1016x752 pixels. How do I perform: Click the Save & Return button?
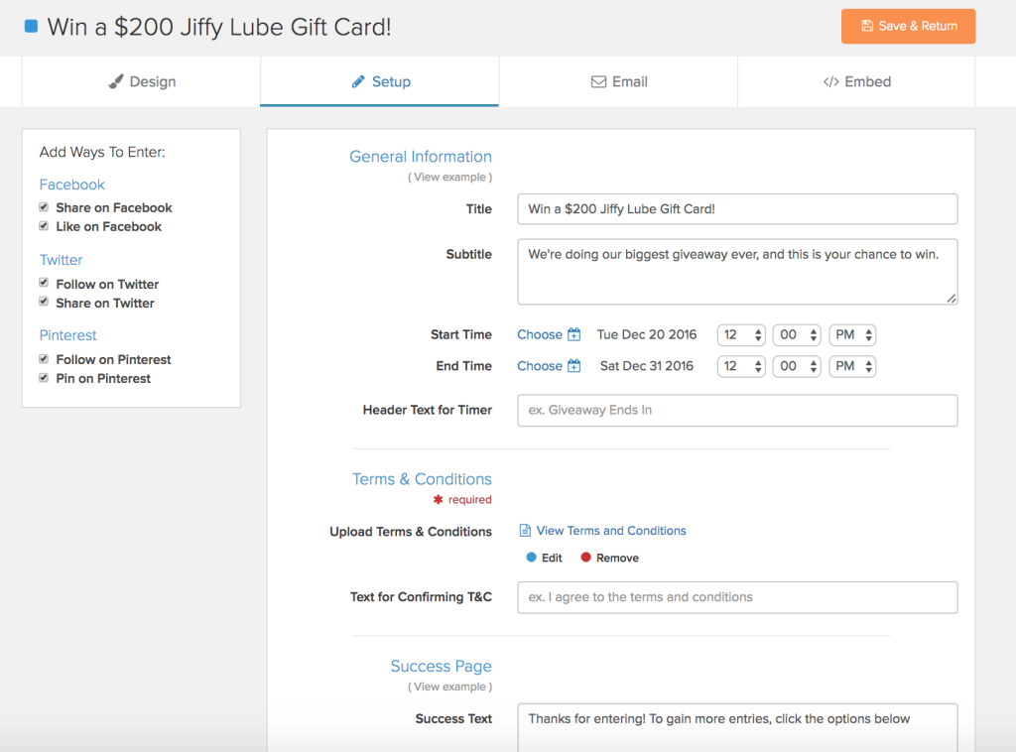tap(909, 26)
